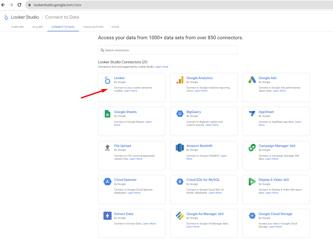Image resolution: width=333 pixels, height=241 pixels.
Task: Click Learn More in File Upload card
Action: (x=136, y=159)
